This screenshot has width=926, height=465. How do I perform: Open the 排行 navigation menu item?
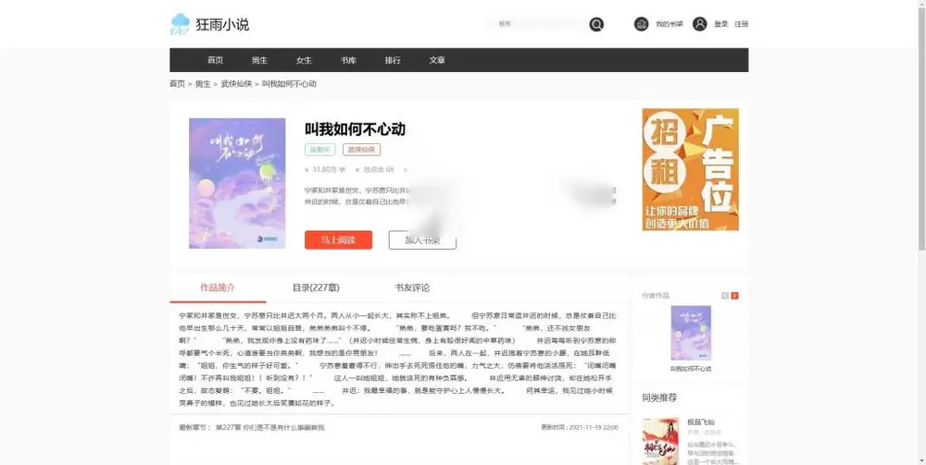393,60
